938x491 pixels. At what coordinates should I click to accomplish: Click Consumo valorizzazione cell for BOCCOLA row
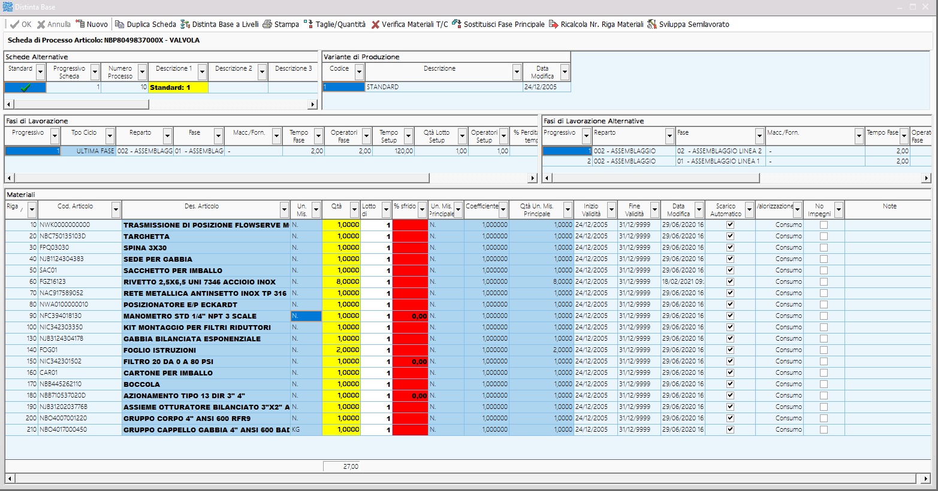tap(779, 384)
